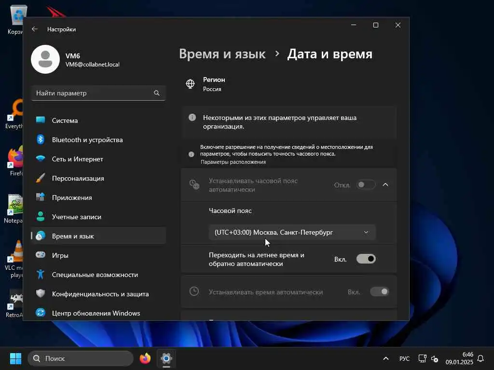Screen dimensions: 494x370
Task: Open the Notepad++ desktop shortcut
Action: point(14,209)
